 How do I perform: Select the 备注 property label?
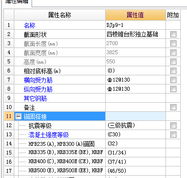click(30, 107)
